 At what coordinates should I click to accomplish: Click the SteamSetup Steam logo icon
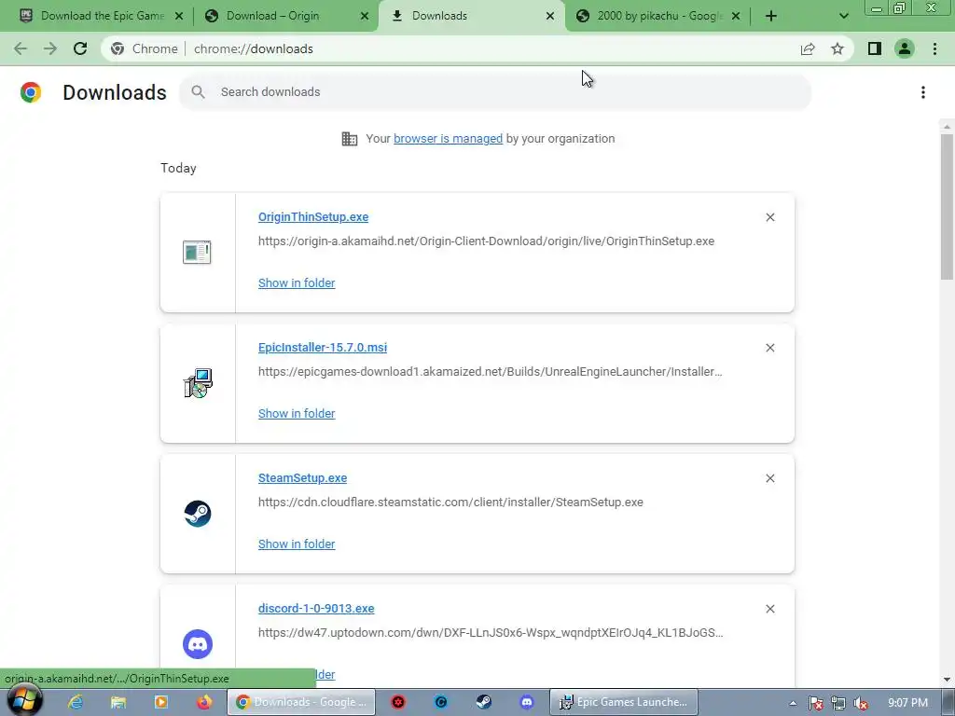[x=198, y=514]
